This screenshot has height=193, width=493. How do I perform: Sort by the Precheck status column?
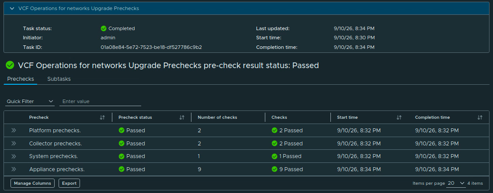(x=182, y=117)
